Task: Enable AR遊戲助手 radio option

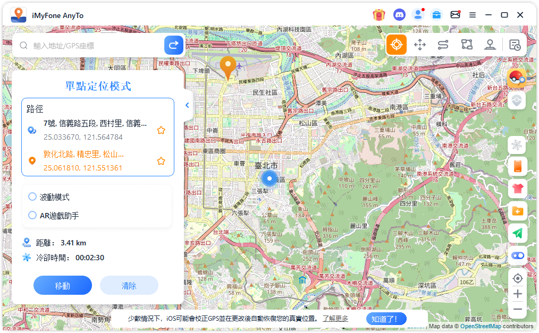Action: pyautogui.click(x=32, y=215)
